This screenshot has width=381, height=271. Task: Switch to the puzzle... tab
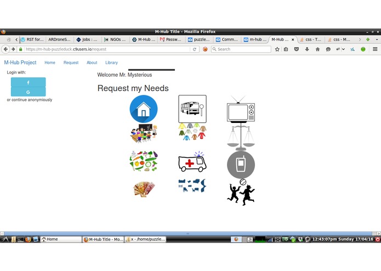coord(199,39)
